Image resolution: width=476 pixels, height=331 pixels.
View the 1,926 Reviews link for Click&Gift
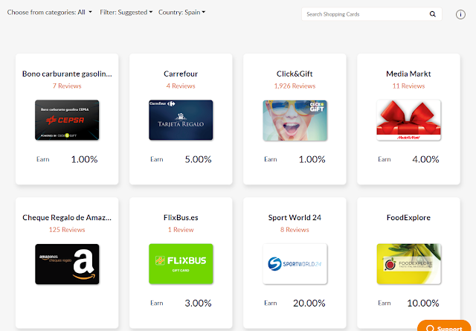(x=295, y=86)
